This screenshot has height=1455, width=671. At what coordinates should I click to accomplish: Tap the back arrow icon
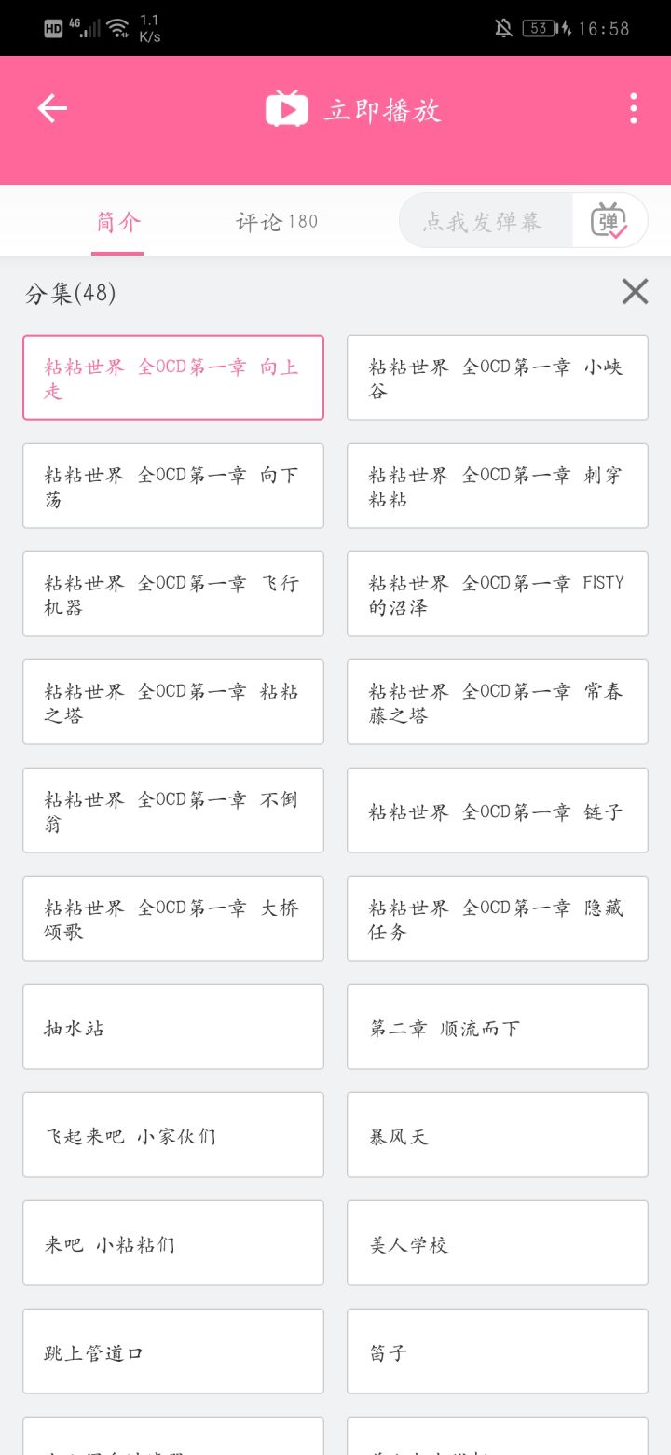52,109
